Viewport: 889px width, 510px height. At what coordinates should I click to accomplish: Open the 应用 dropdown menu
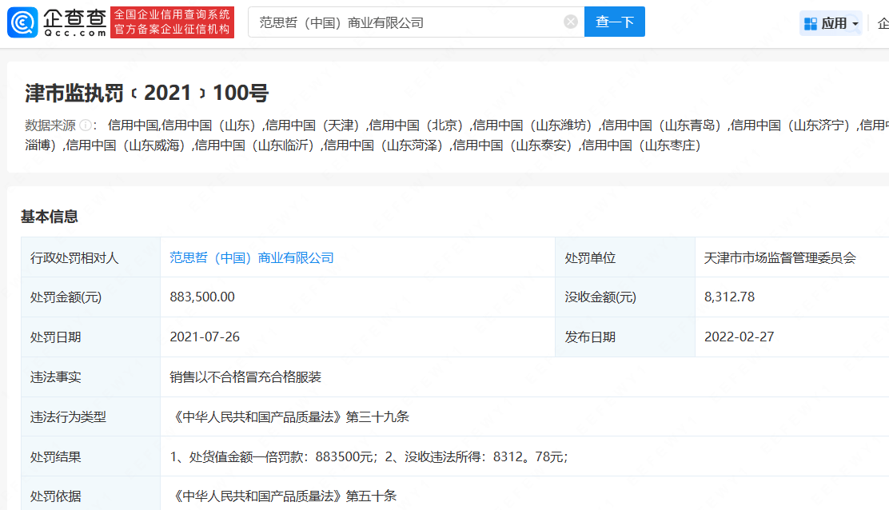click(831, 23)
